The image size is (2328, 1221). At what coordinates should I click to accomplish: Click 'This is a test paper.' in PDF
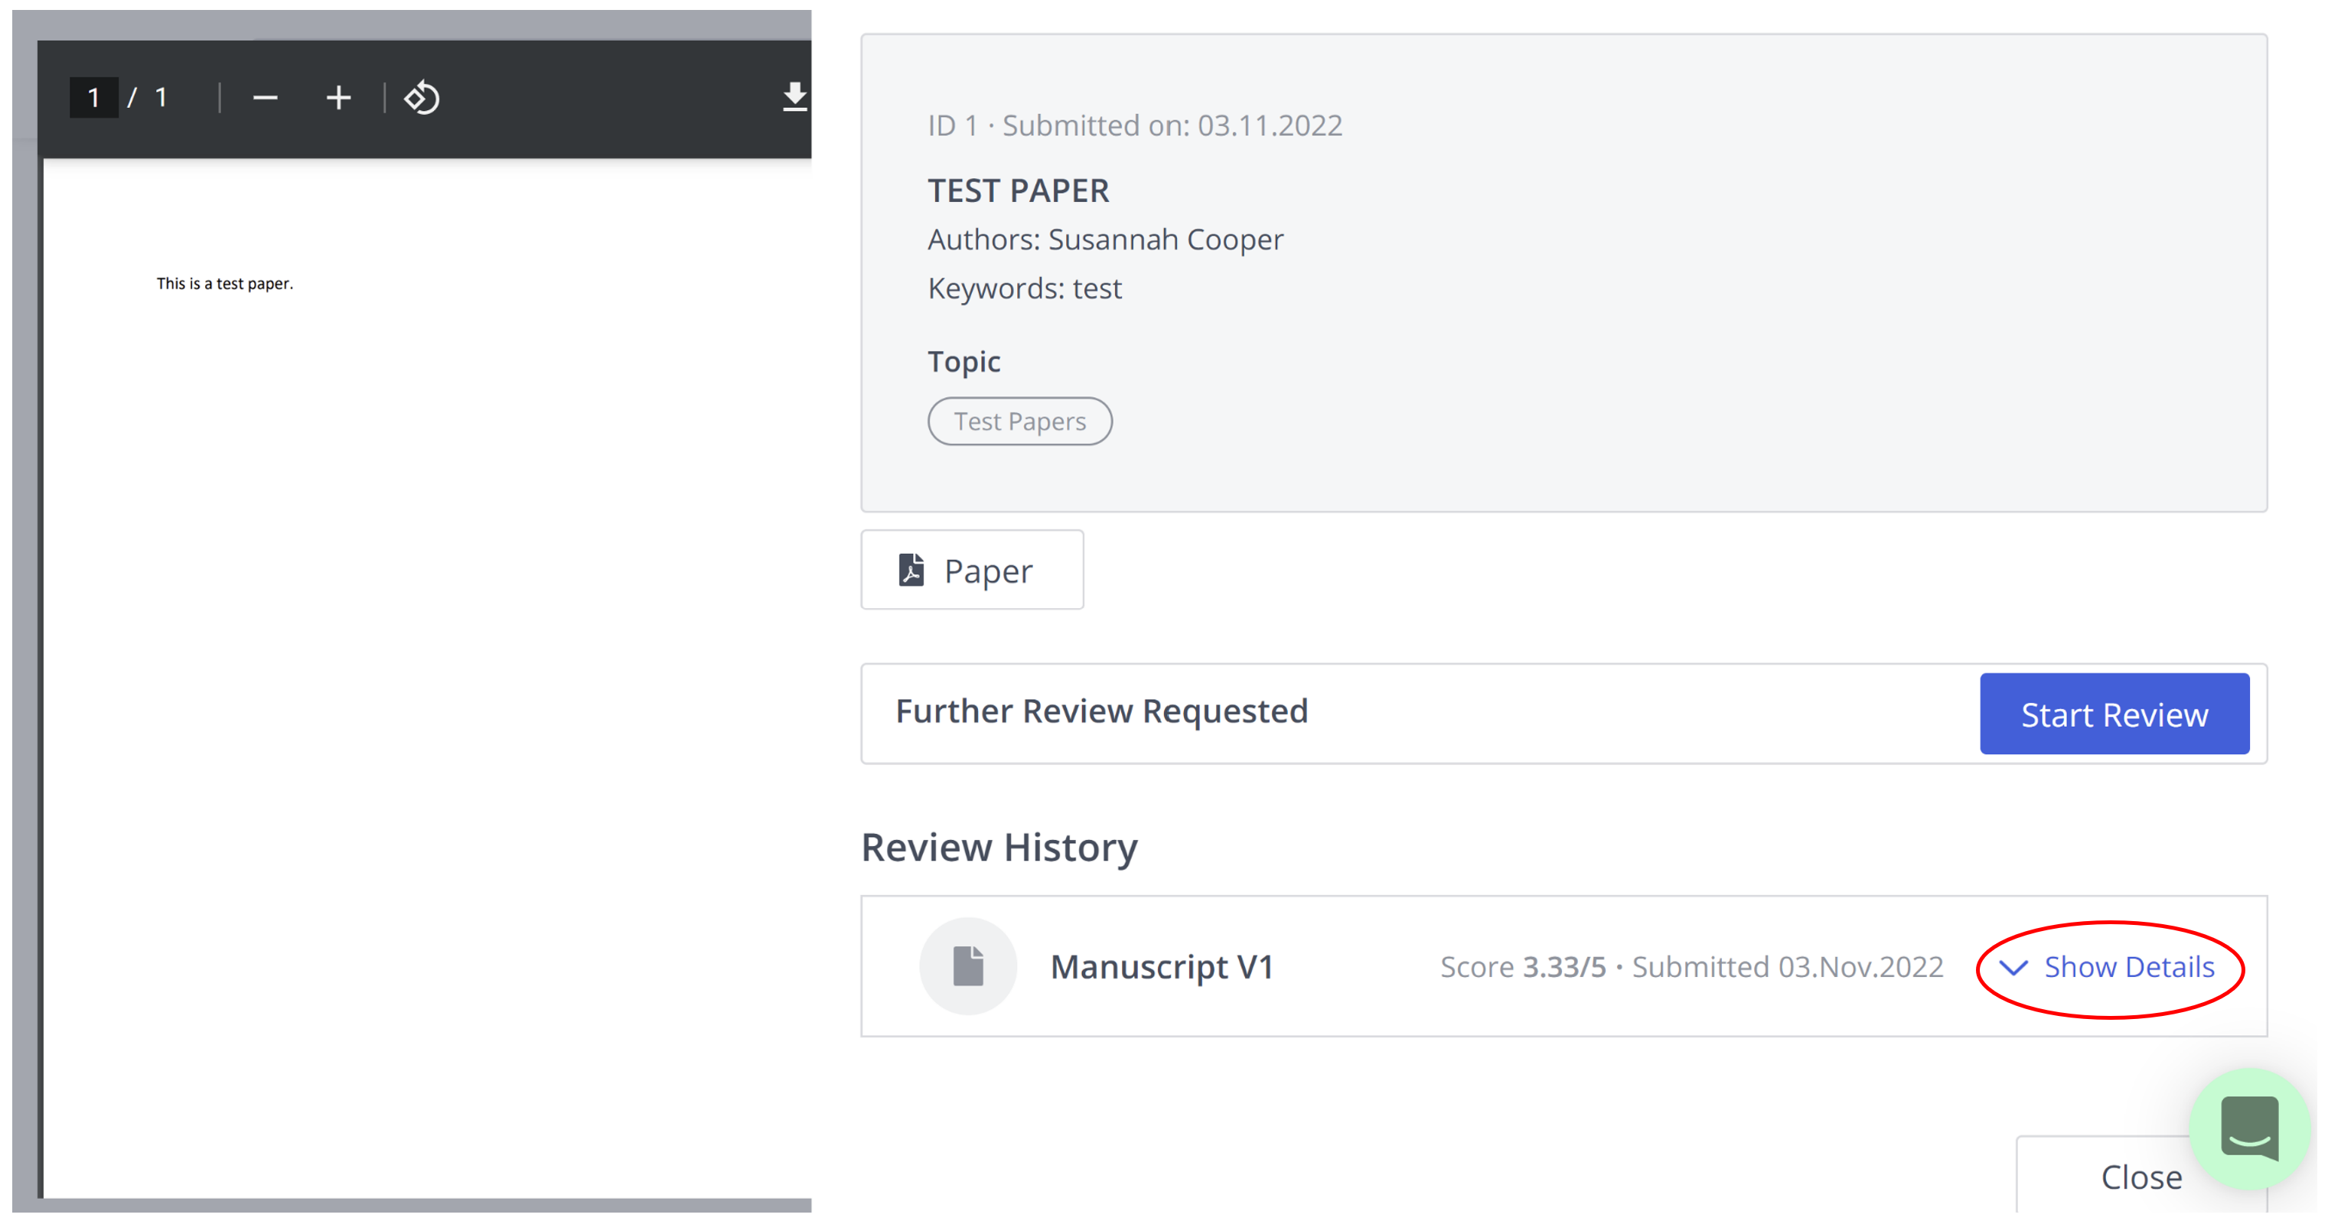point(225,284)
